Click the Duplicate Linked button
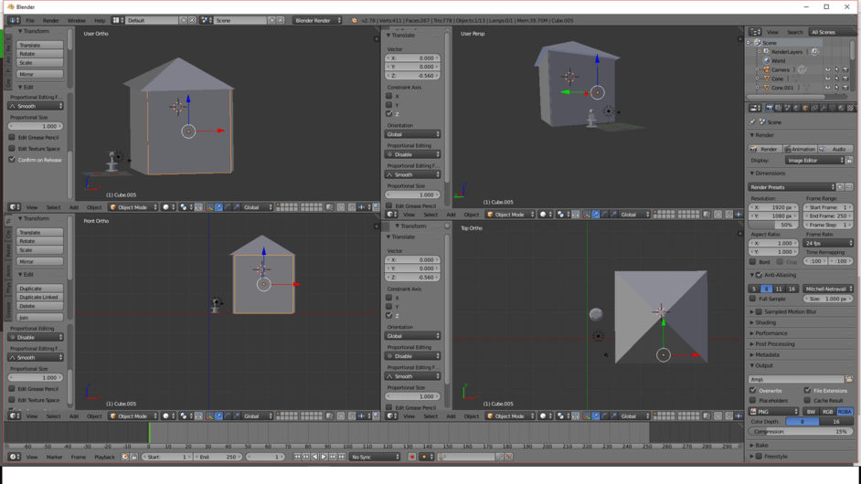 40,297
